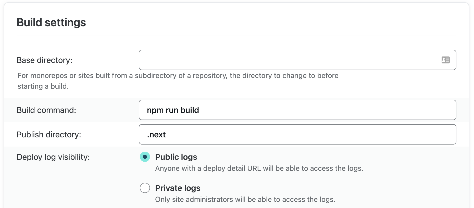474x208 pixels.
Task: Click the Build command input field
Action: coord(297,110)
